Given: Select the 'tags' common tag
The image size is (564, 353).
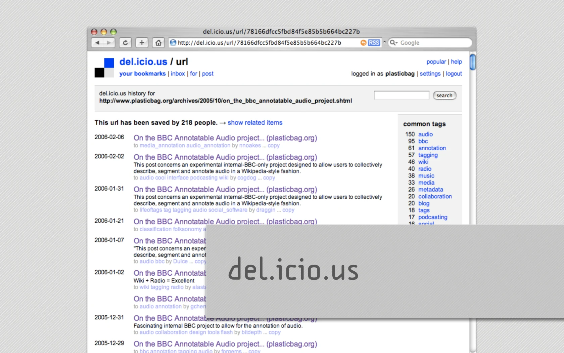Looking at the screenshot, I should click(424, 210).
